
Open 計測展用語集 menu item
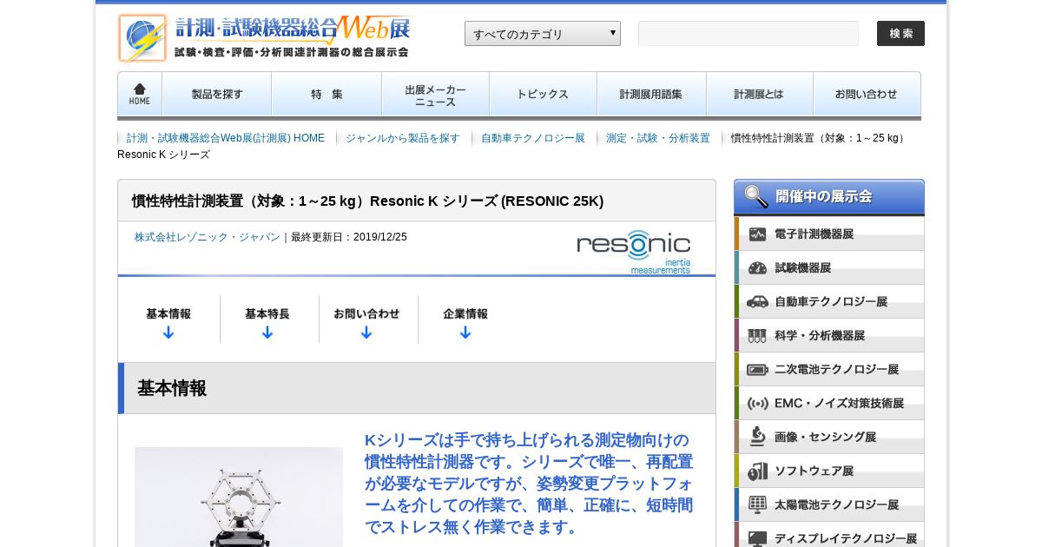(652, 94)
